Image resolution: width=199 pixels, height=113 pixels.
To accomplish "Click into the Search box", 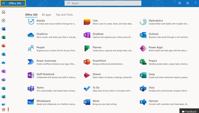I will [103, 3].
